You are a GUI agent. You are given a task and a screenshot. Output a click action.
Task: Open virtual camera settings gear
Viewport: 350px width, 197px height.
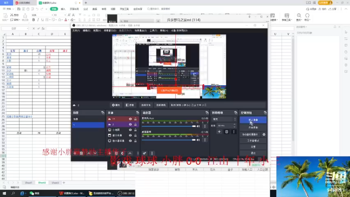coord(264,134)
